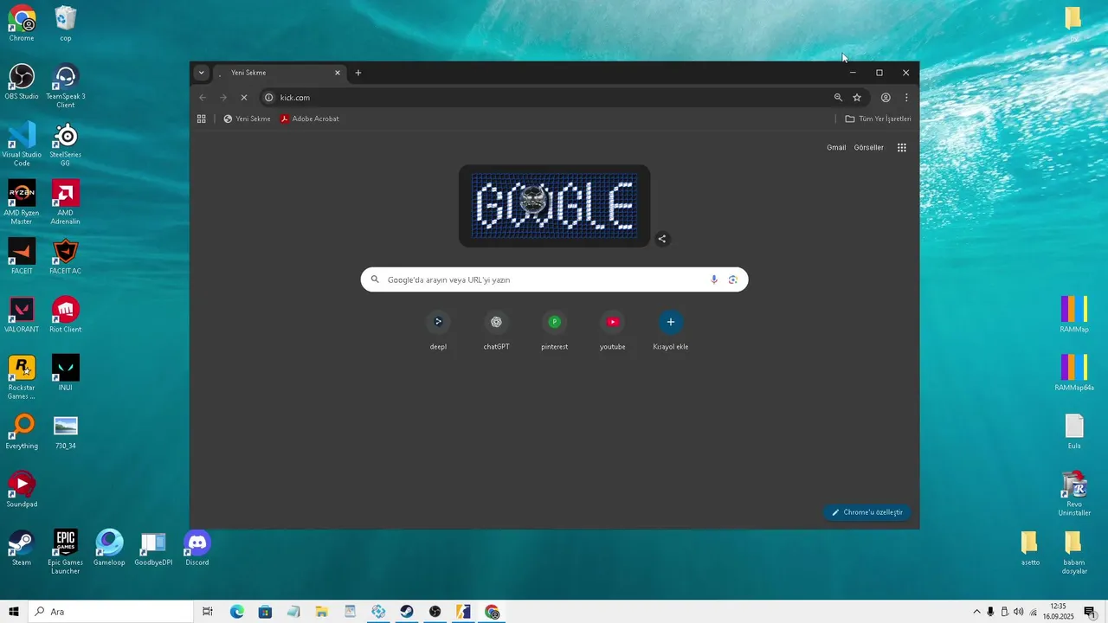Select AMD Adrenalin desktop icon
The height and width of the screenshot is (623, 1108).
[66, 202]
